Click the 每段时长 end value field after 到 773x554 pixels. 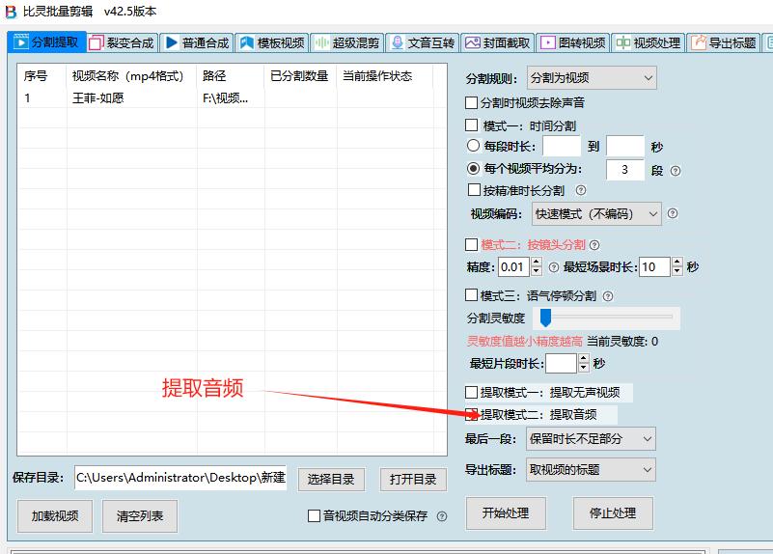click(625, 146)
